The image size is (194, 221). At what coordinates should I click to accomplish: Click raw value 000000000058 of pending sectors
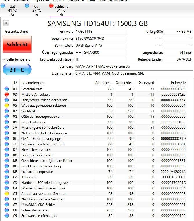click(173, 194)
